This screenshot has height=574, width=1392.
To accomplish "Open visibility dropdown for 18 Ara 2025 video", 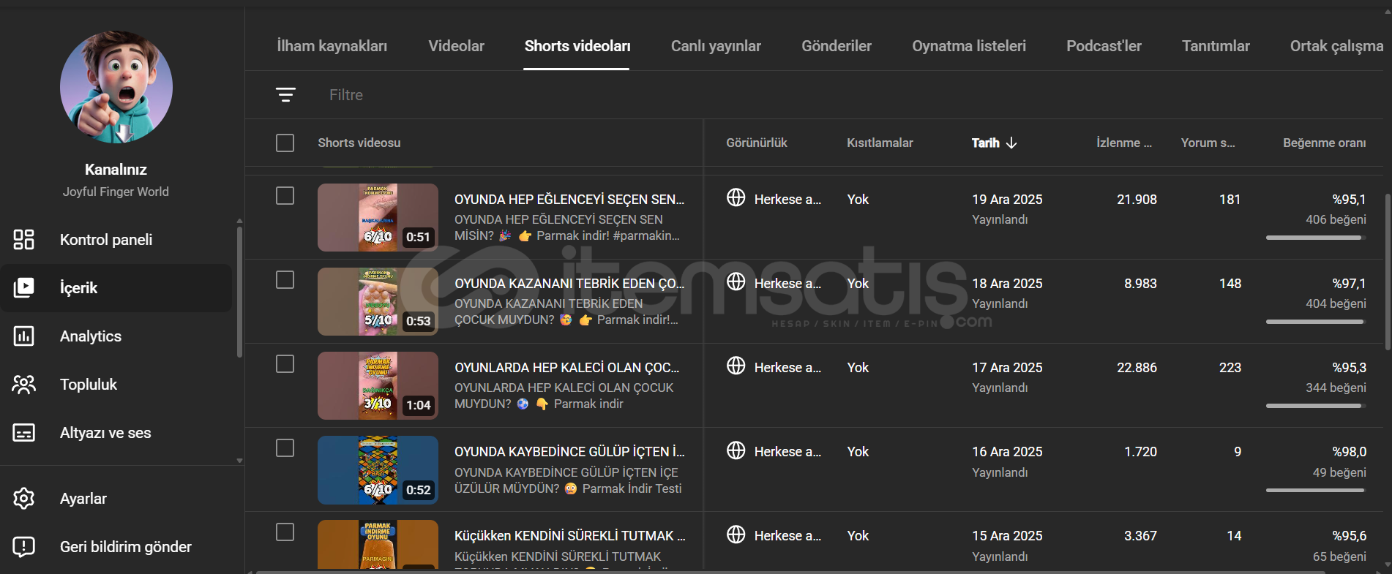I will click(774, 283).
